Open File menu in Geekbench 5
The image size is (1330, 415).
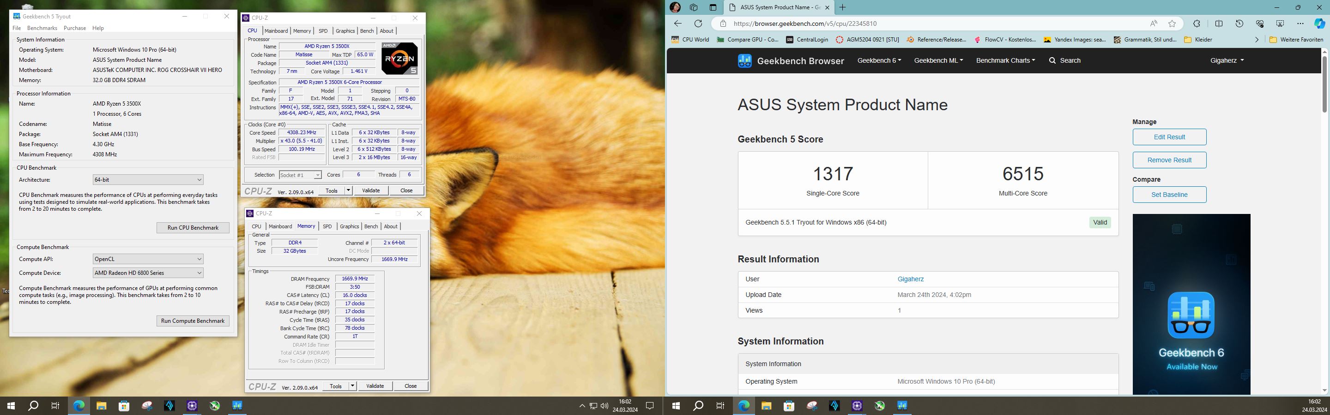pos(17,28)
